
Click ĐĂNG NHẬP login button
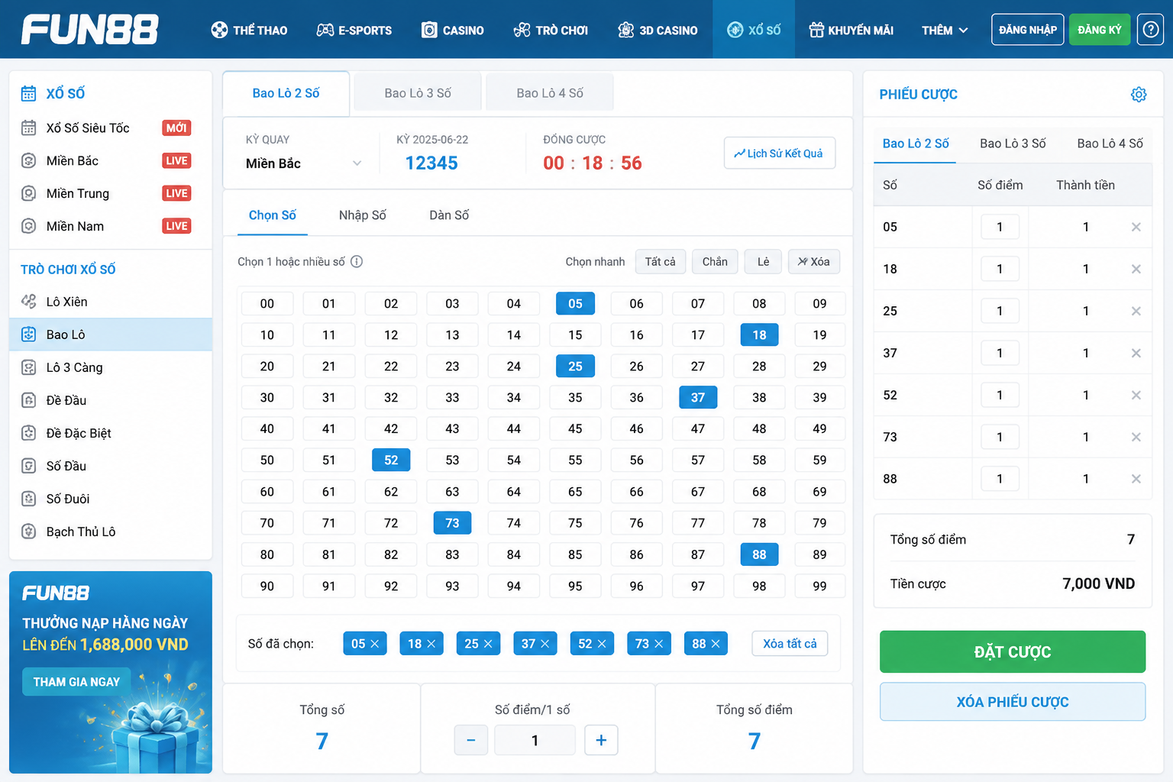[x=1028, y=30]
